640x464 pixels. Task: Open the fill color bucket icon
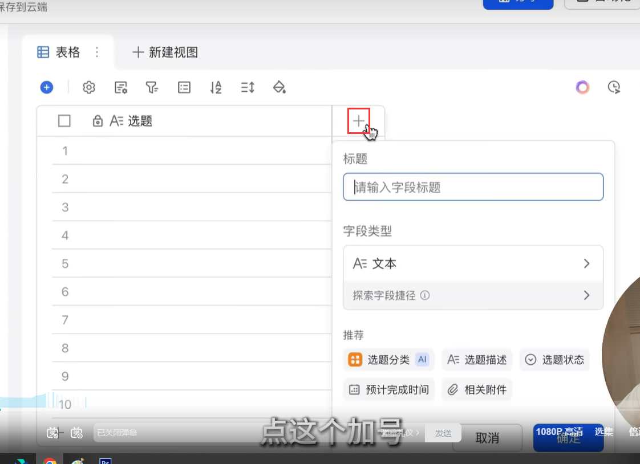[x=279, y=87]
